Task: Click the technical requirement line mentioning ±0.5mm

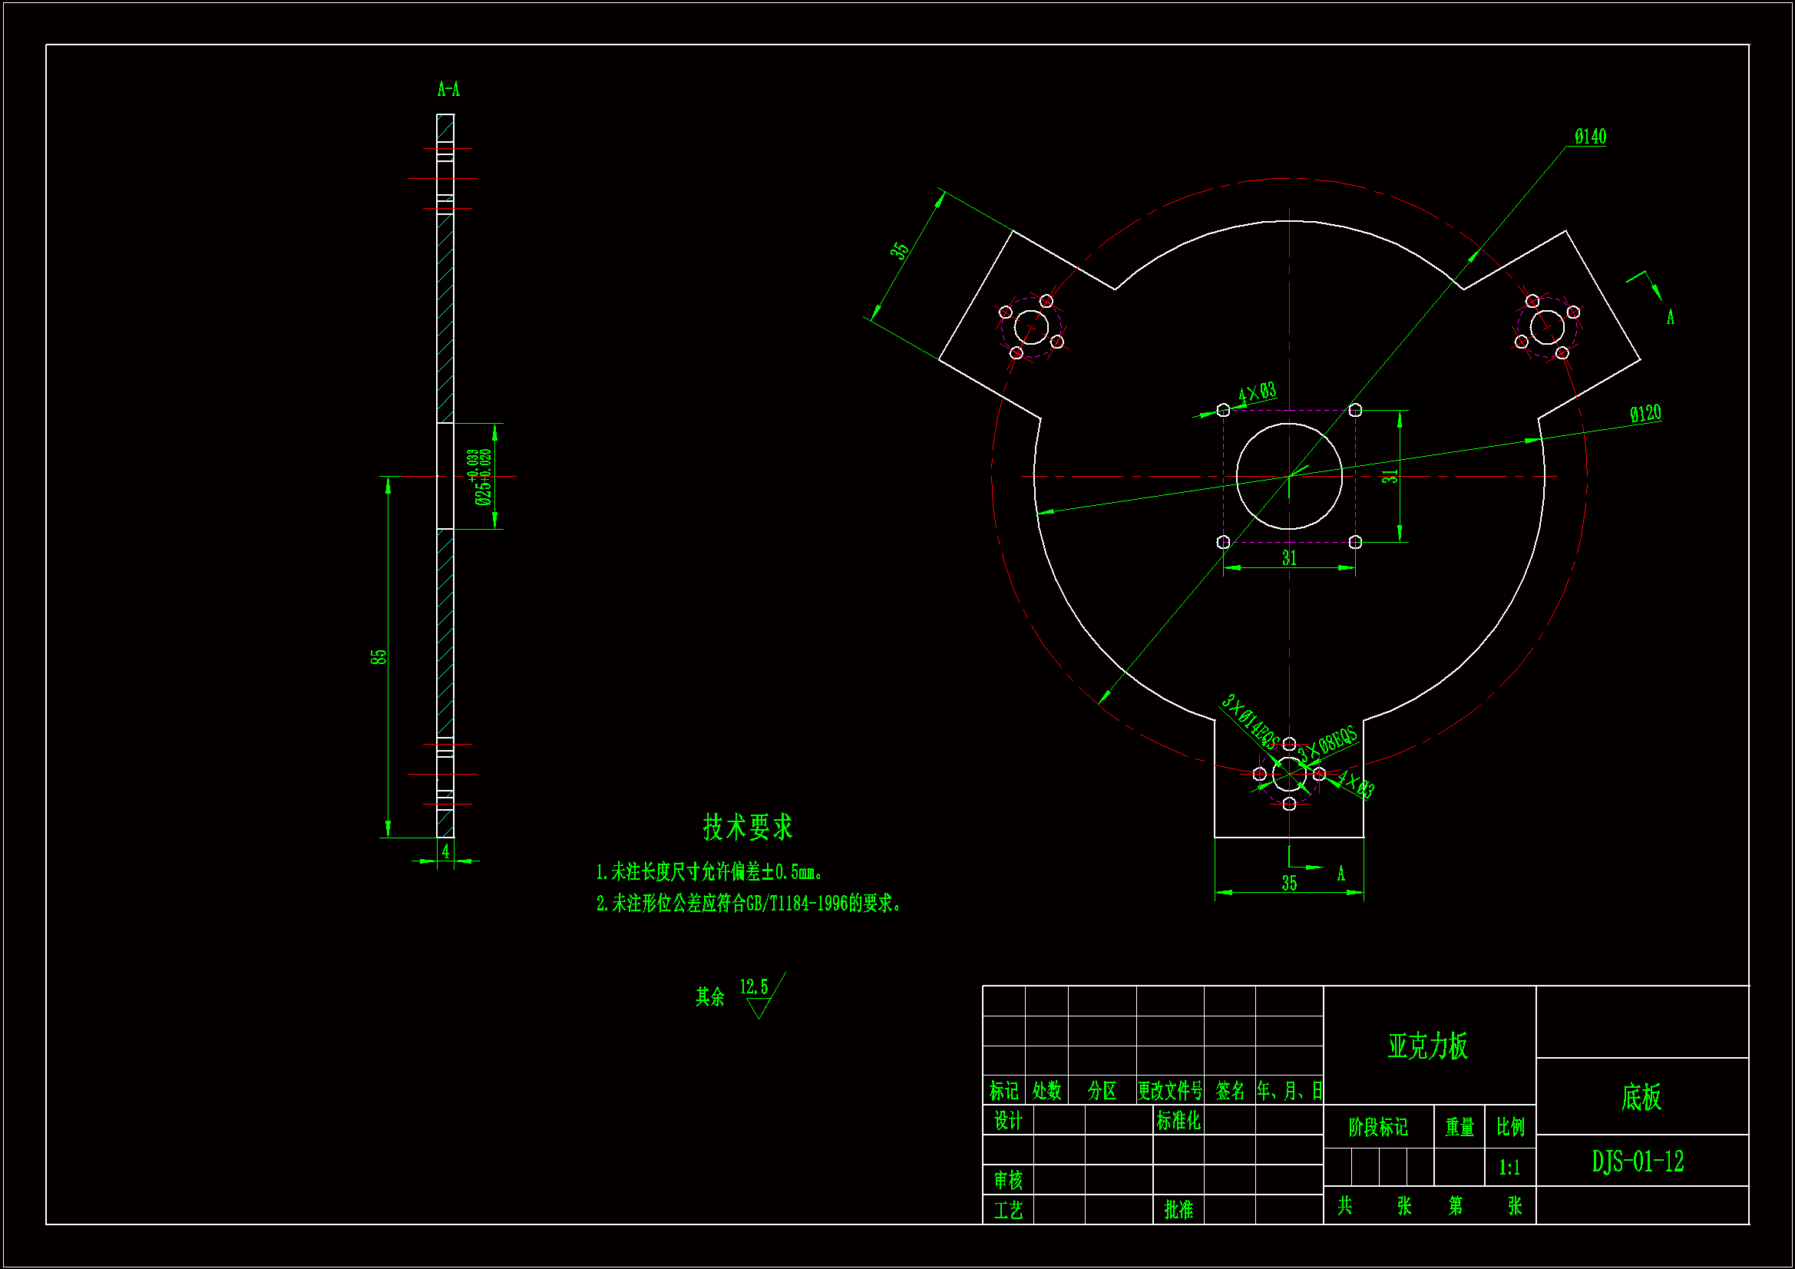Action: 709,872
